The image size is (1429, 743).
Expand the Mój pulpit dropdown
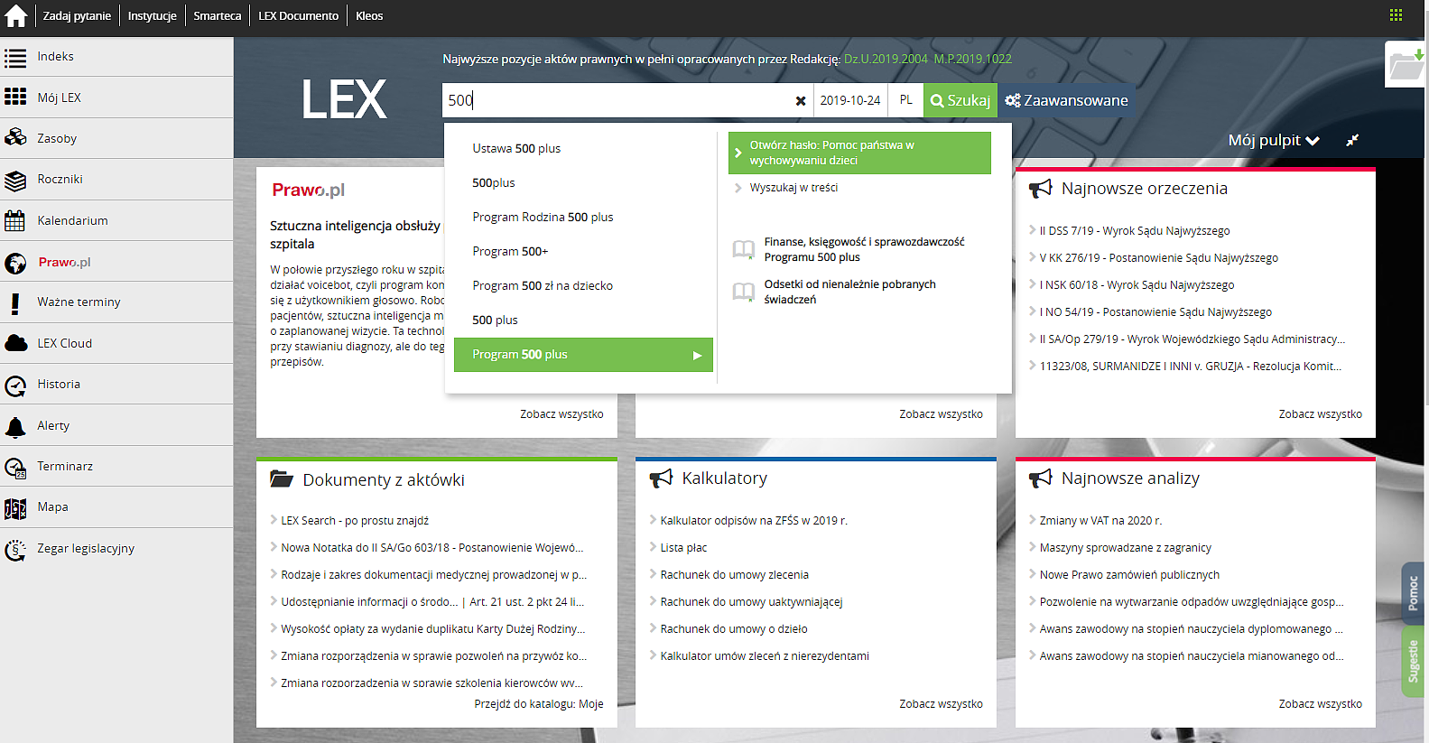click(x=1273, y=140)
